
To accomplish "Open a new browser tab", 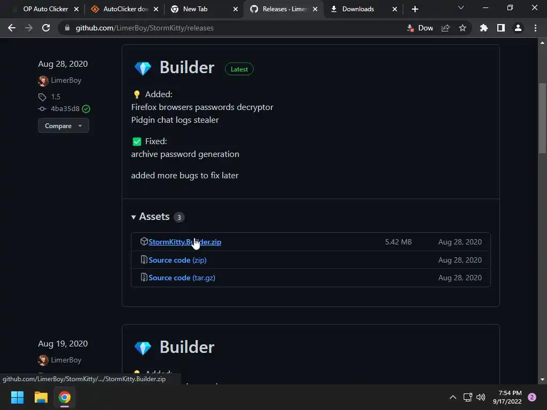I will [415, 9].
